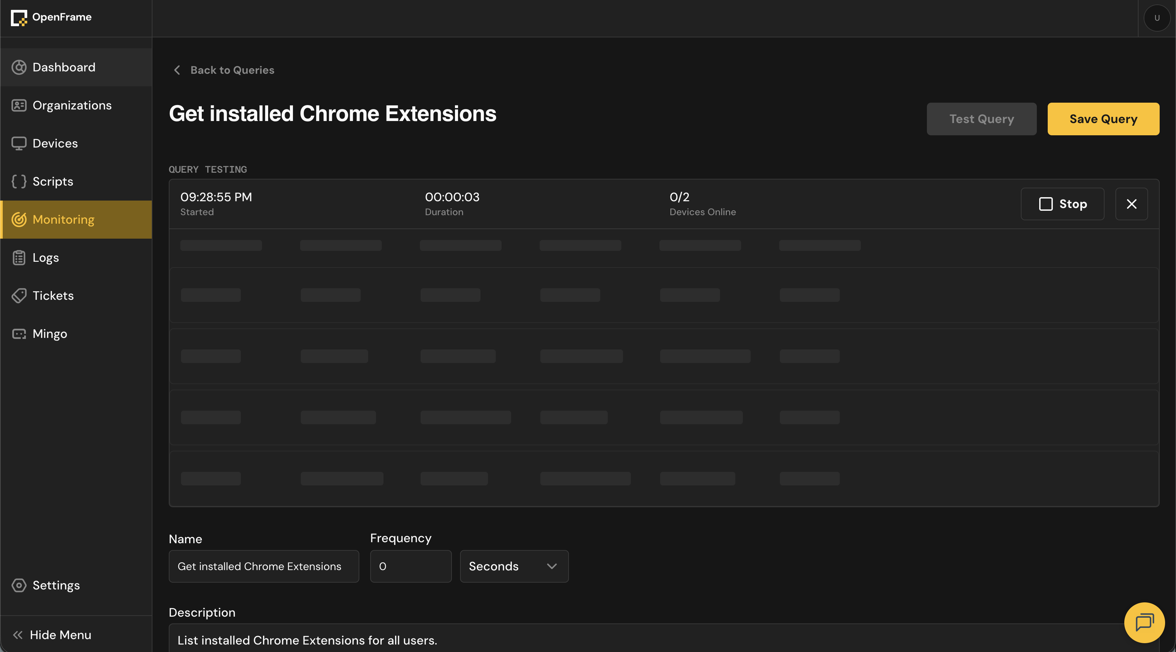Close the query testing panel

click(1131, 204)
